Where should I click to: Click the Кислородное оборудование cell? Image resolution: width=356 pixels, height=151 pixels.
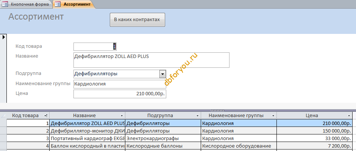(x=239, y=146)
